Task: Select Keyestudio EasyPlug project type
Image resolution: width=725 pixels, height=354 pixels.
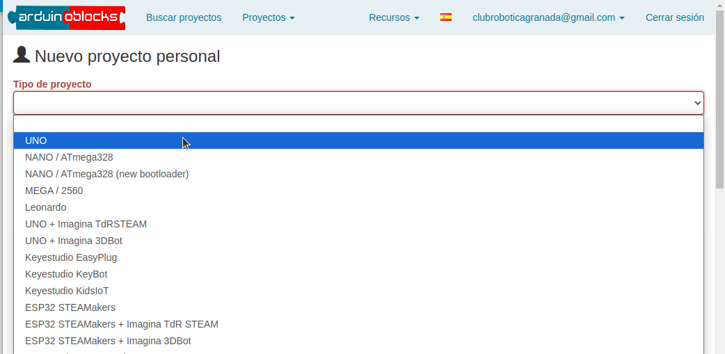Action: click(x=71, y=257)
